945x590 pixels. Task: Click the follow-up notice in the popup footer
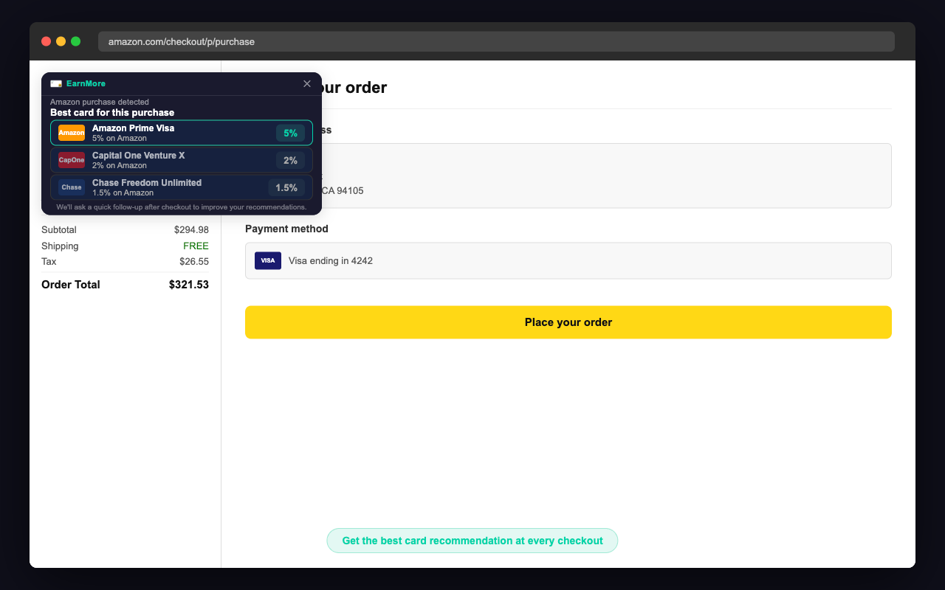pyautogui.click(x=182, y=207)
